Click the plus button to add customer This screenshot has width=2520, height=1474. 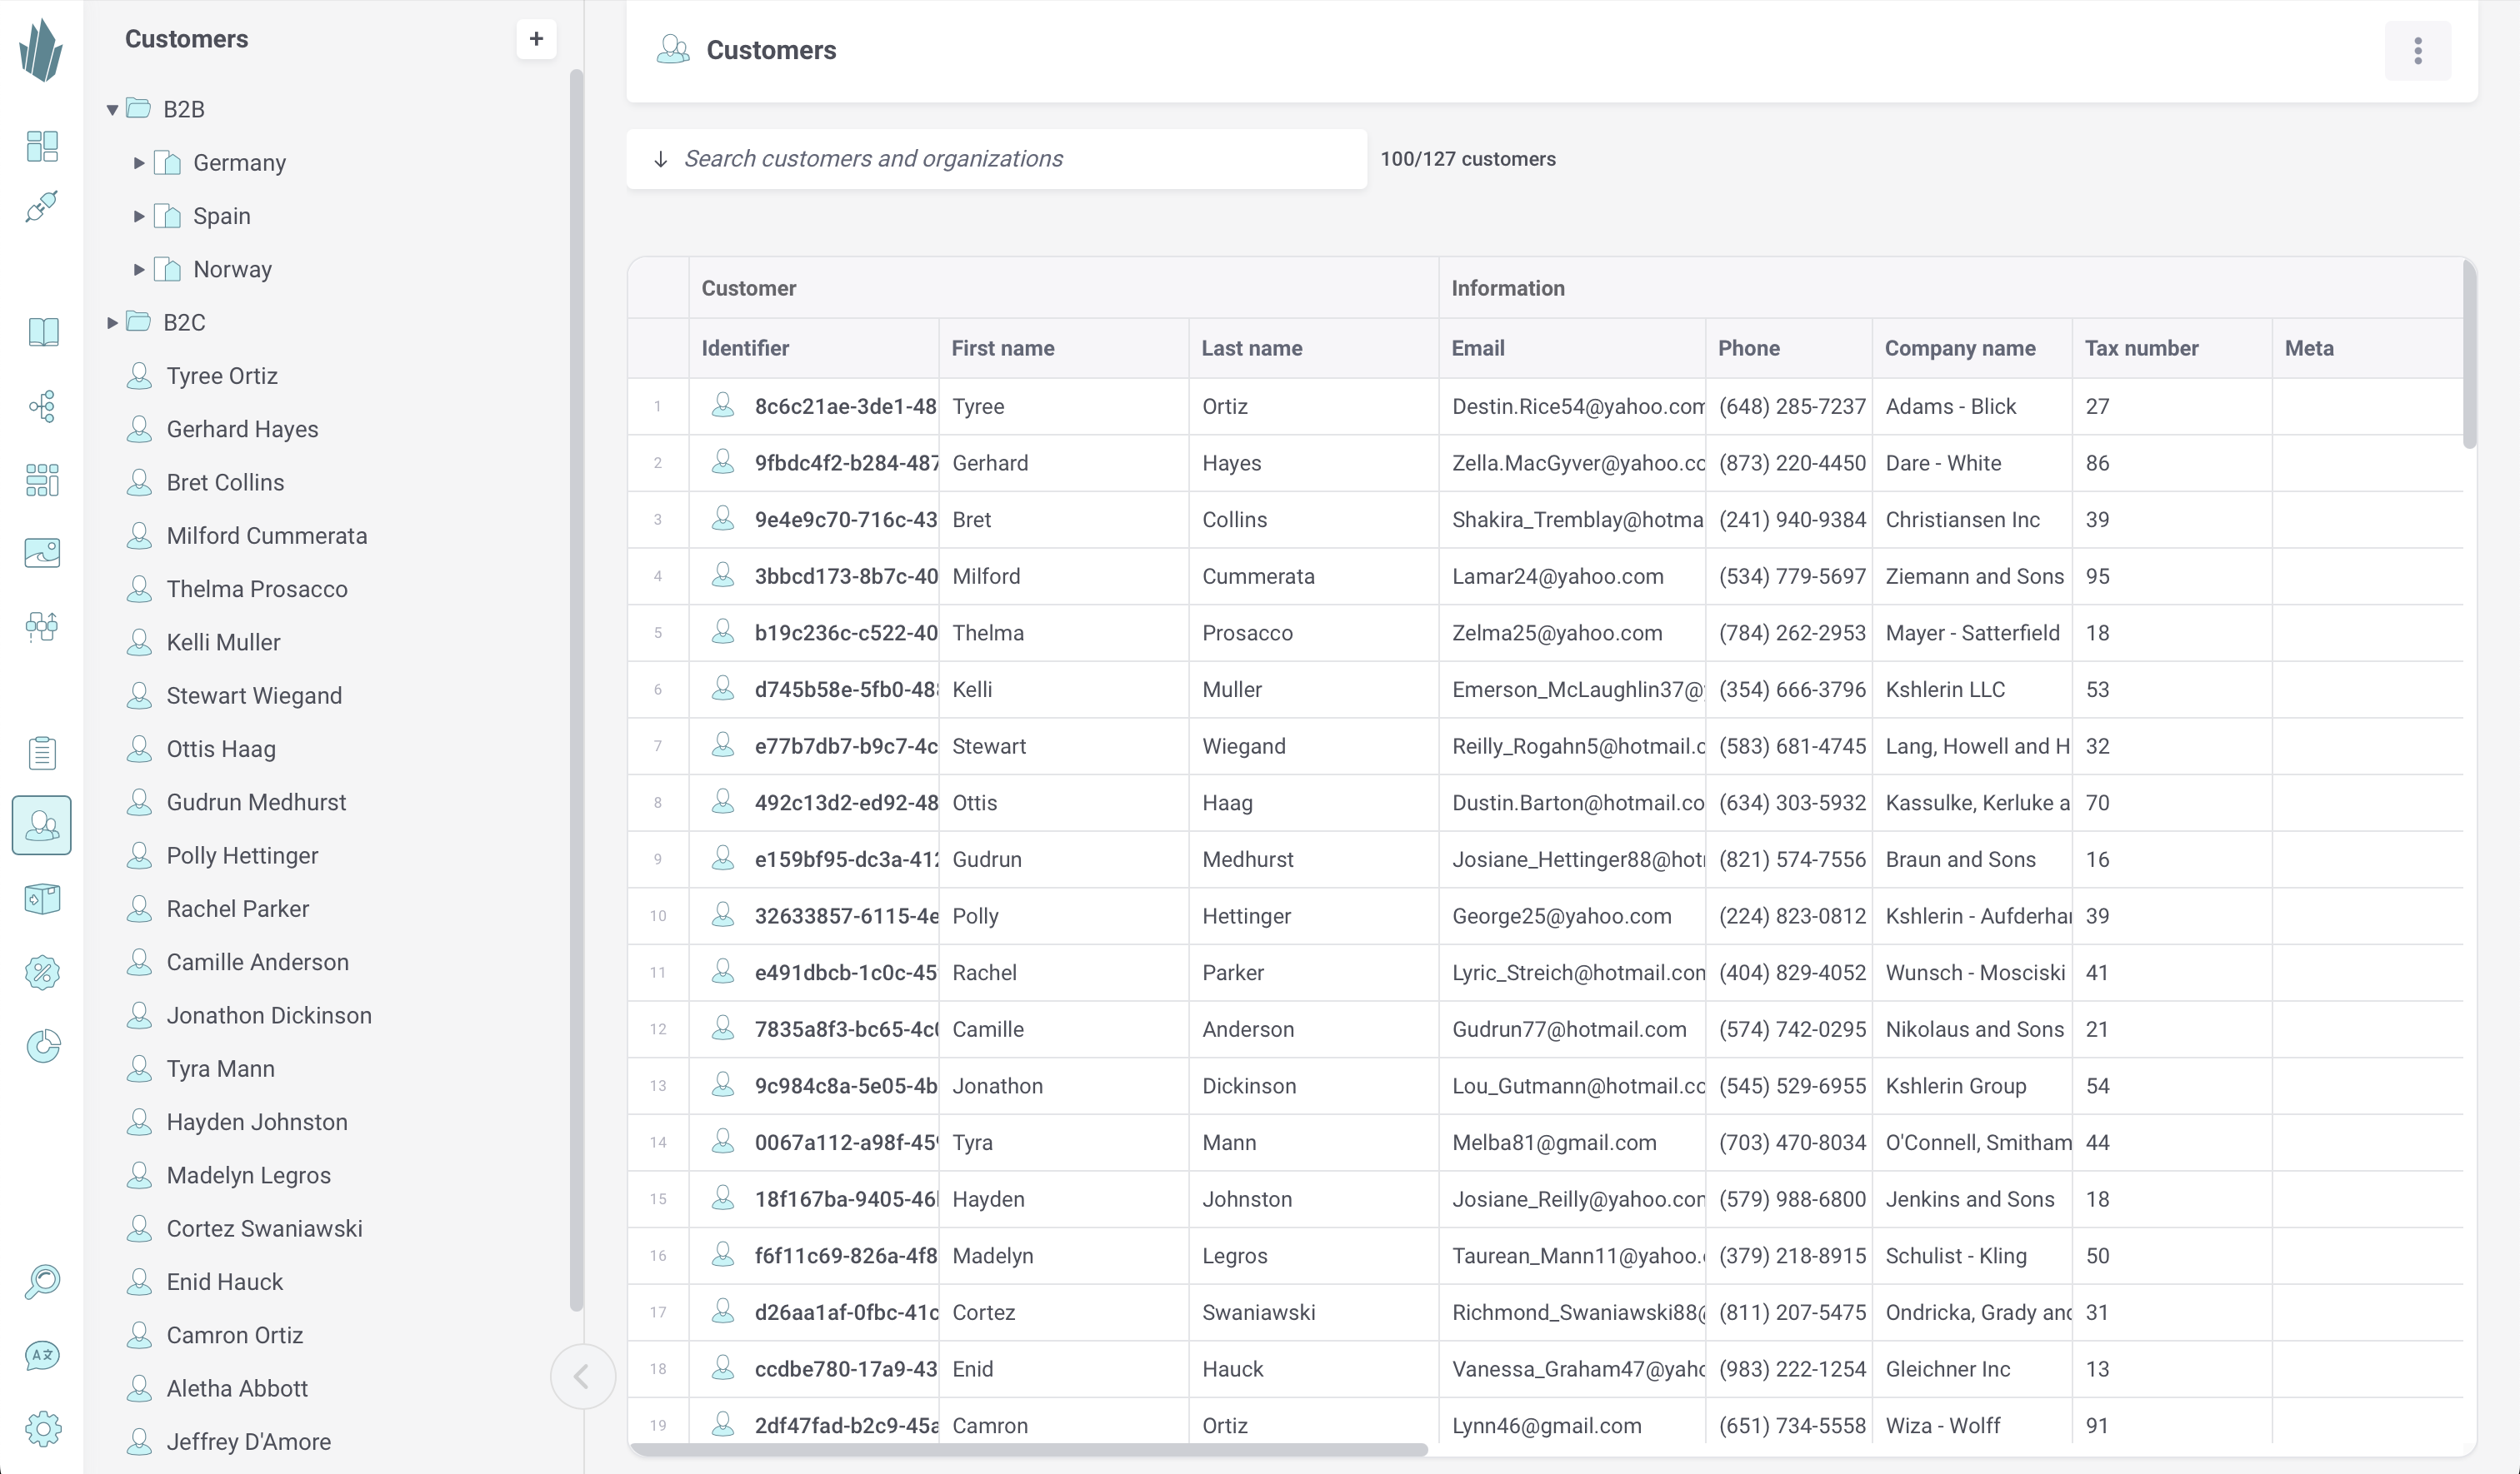(536, 38)
